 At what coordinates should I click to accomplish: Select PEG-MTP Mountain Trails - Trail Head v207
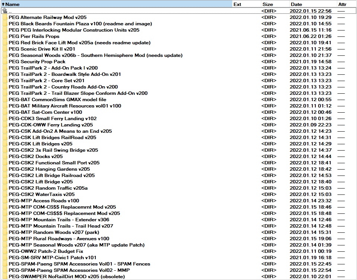[61, 226]
